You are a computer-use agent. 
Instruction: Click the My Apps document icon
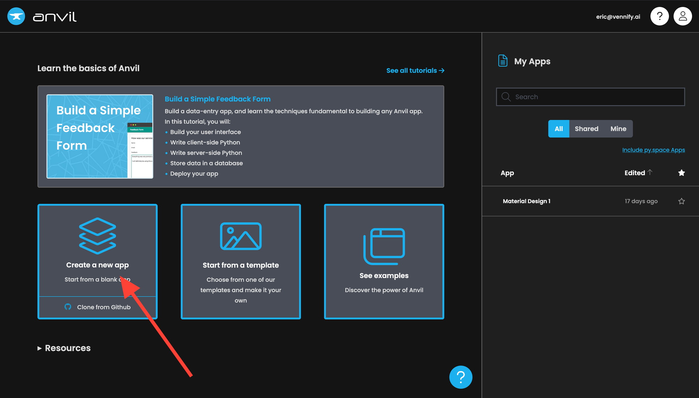503,61
